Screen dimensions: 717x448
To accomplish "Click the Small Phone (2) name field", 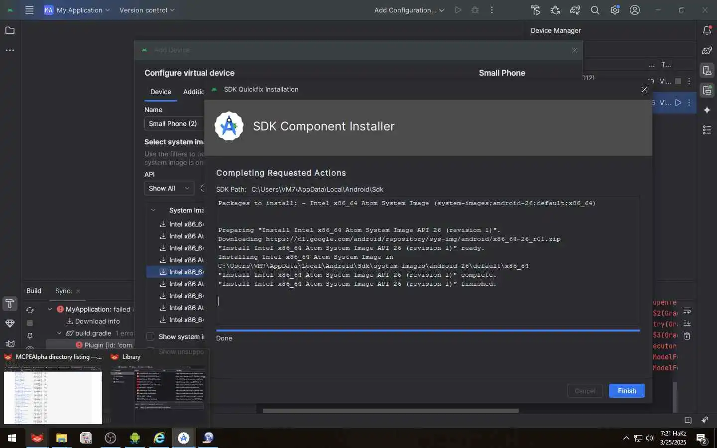I will (x=174, y=123).
